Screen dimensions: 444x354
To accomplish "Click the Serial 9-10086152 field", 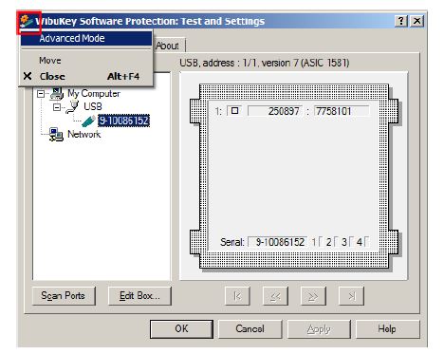I will [278, 242].
